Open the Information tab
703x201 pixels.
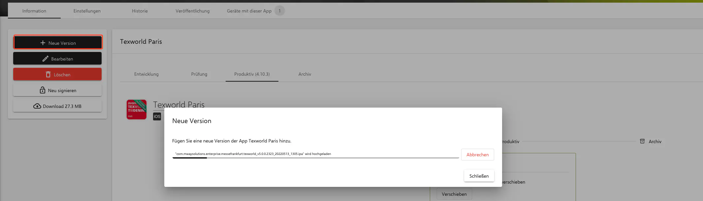click(x=34, y=11)
